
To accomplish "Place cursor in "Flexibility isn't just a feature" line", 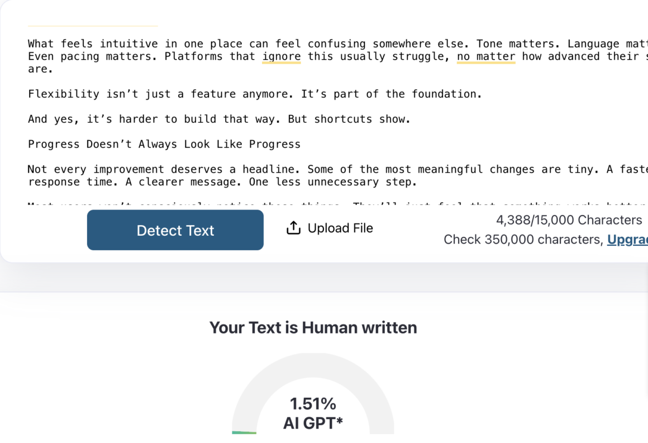I will (x=254, y=94).
